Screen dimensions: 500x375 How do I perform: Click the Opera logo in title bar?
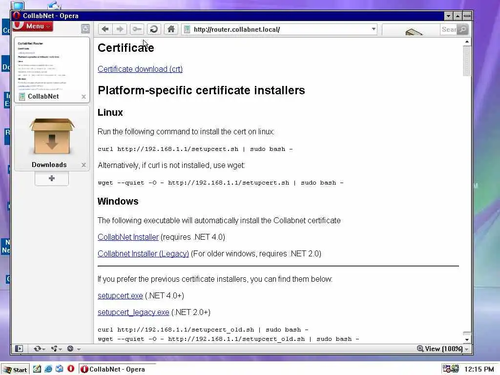17,15
